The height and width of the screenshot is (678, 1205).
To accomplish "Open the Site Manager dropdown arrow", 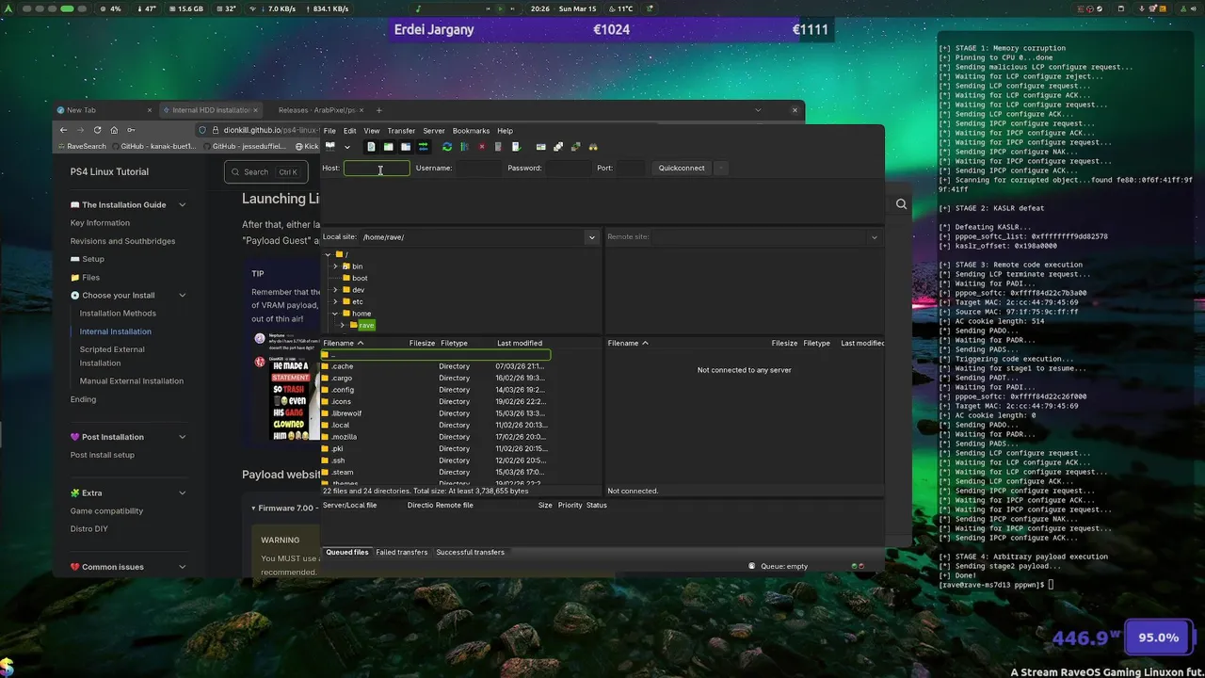I will [x=346, y=147].
